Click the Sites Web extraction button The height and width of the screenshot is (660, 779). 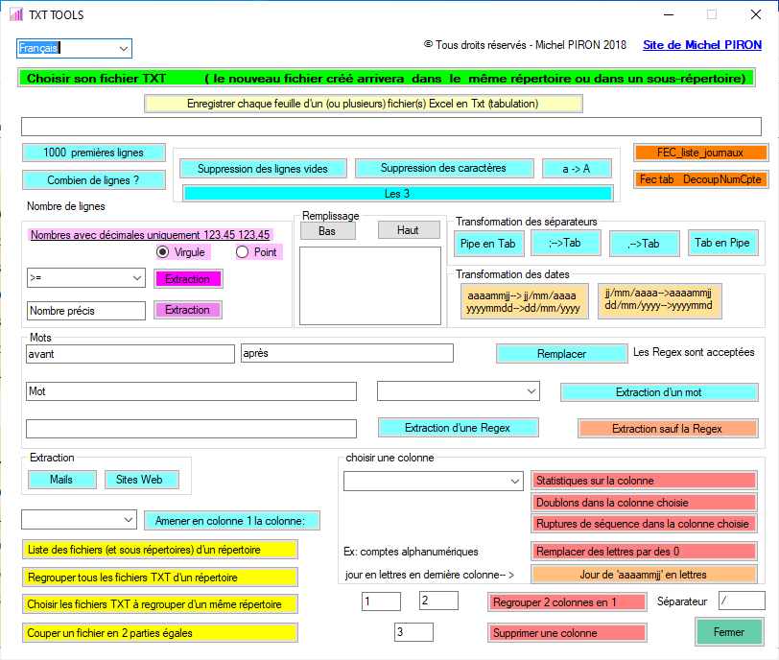[x=141, y=480]
